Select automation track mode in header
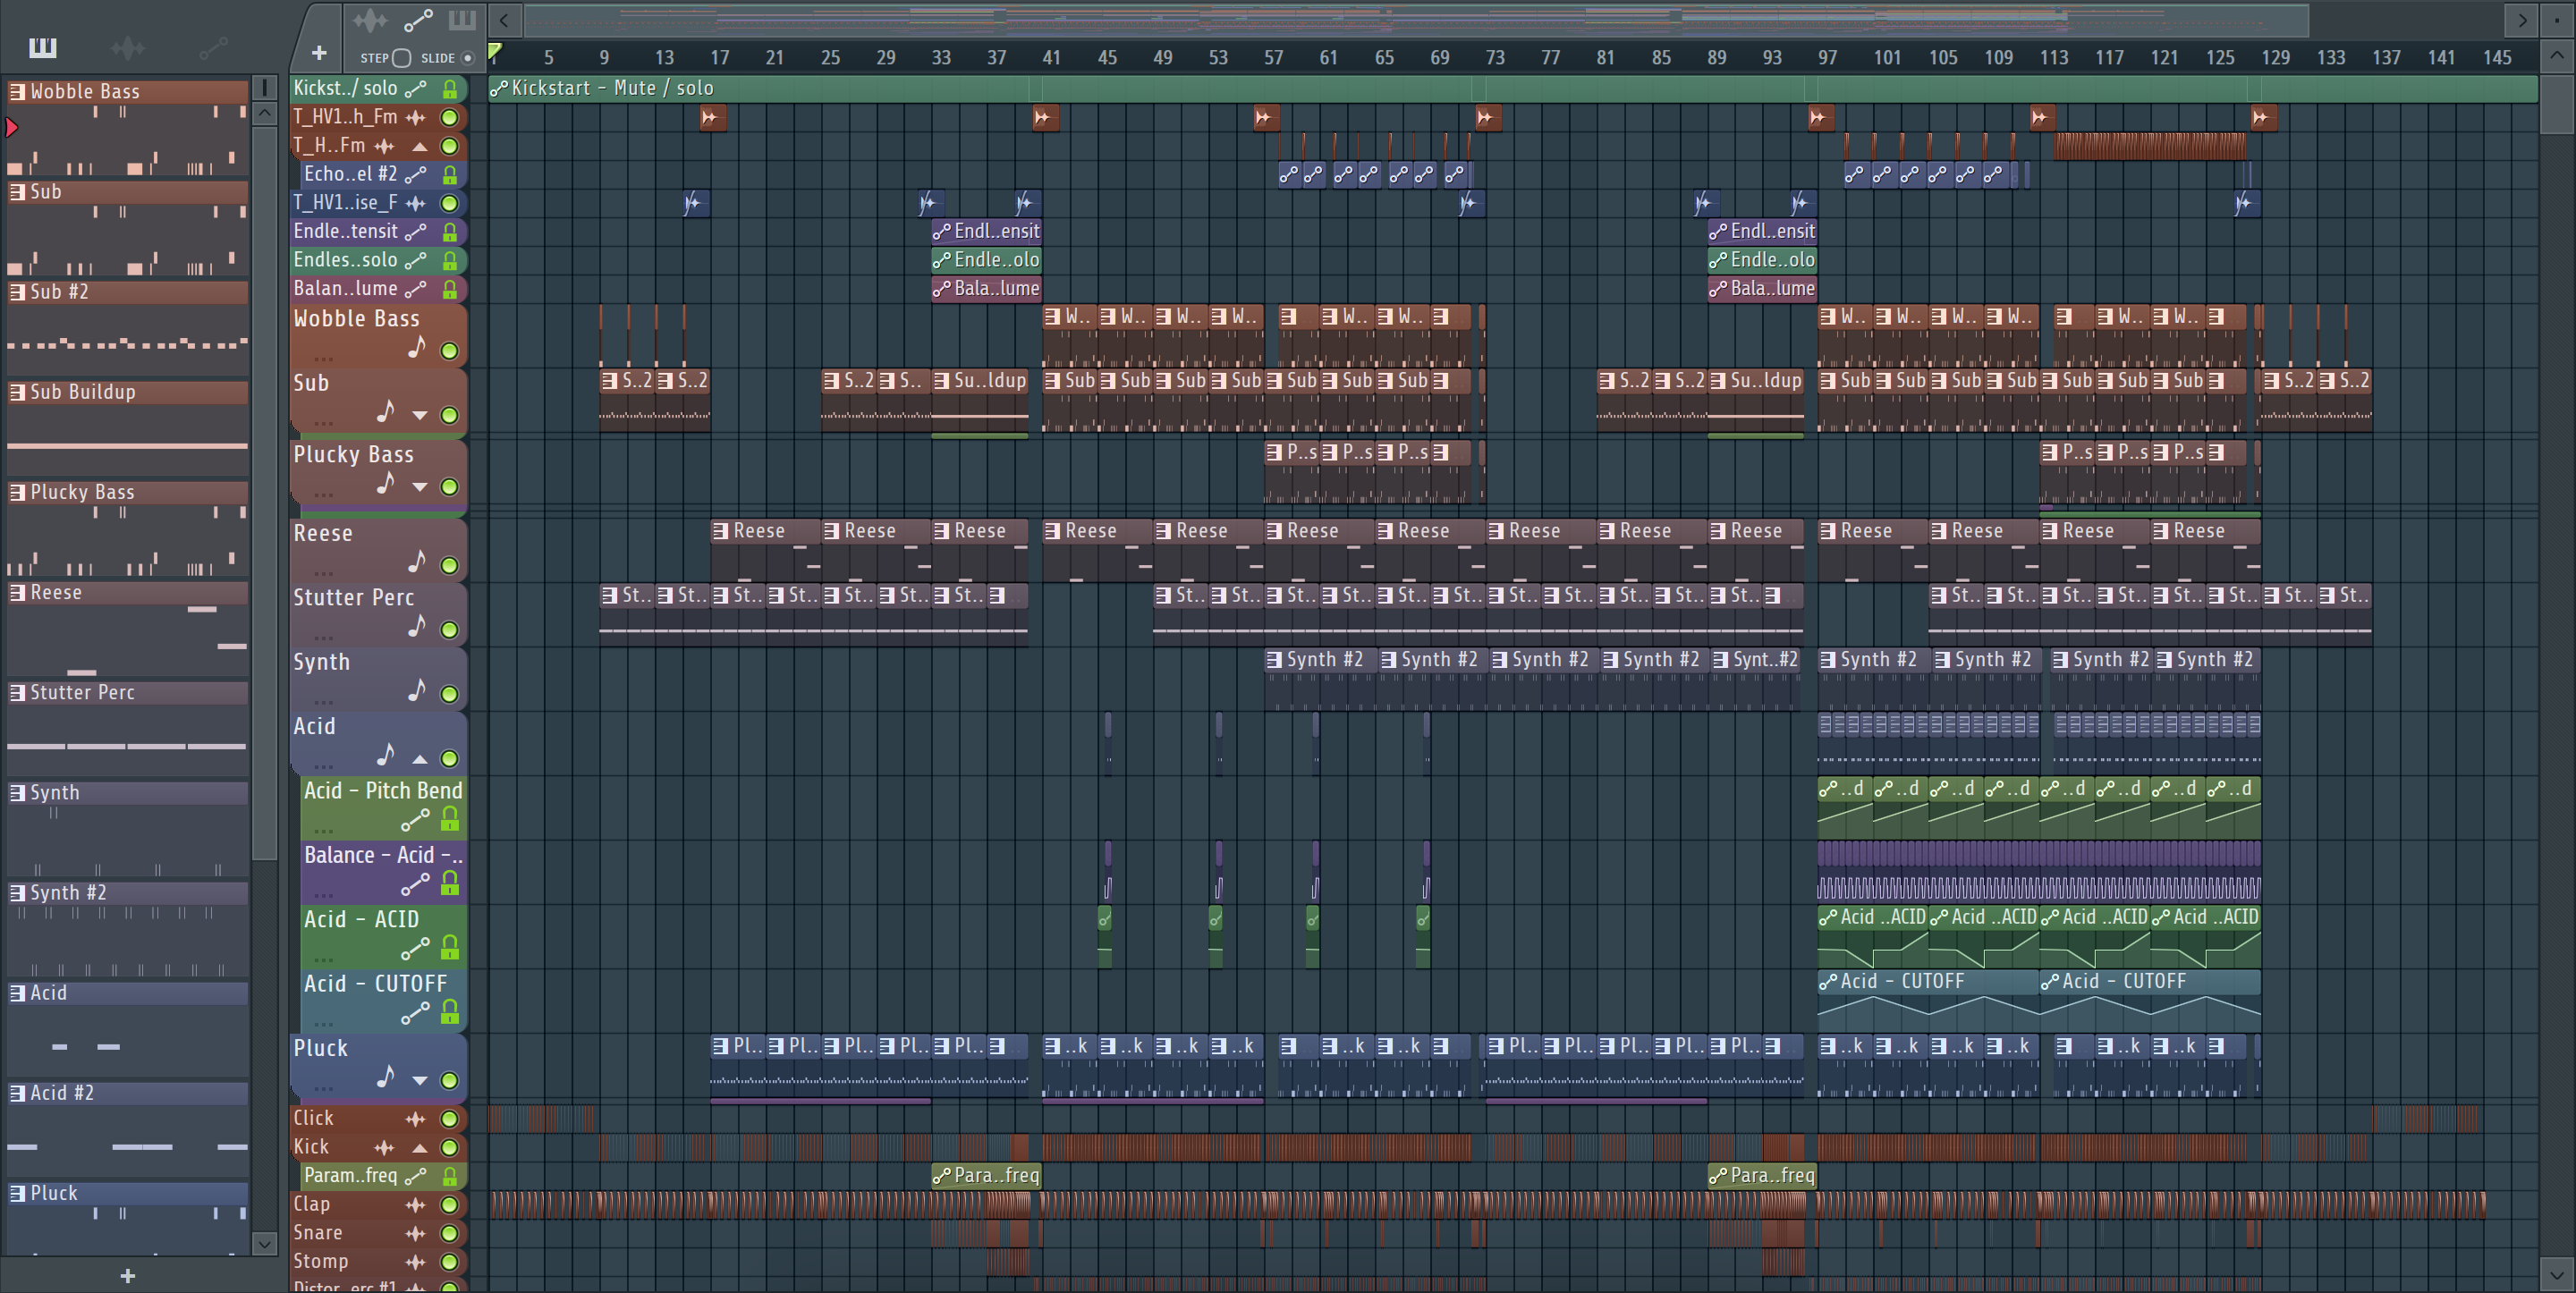The width and height of the screenshot is (2576, 1293). pyautogui.click(x=418, y=20)
